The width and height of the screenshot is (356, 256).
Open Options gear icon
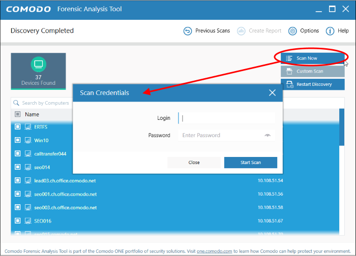[292, 31]
